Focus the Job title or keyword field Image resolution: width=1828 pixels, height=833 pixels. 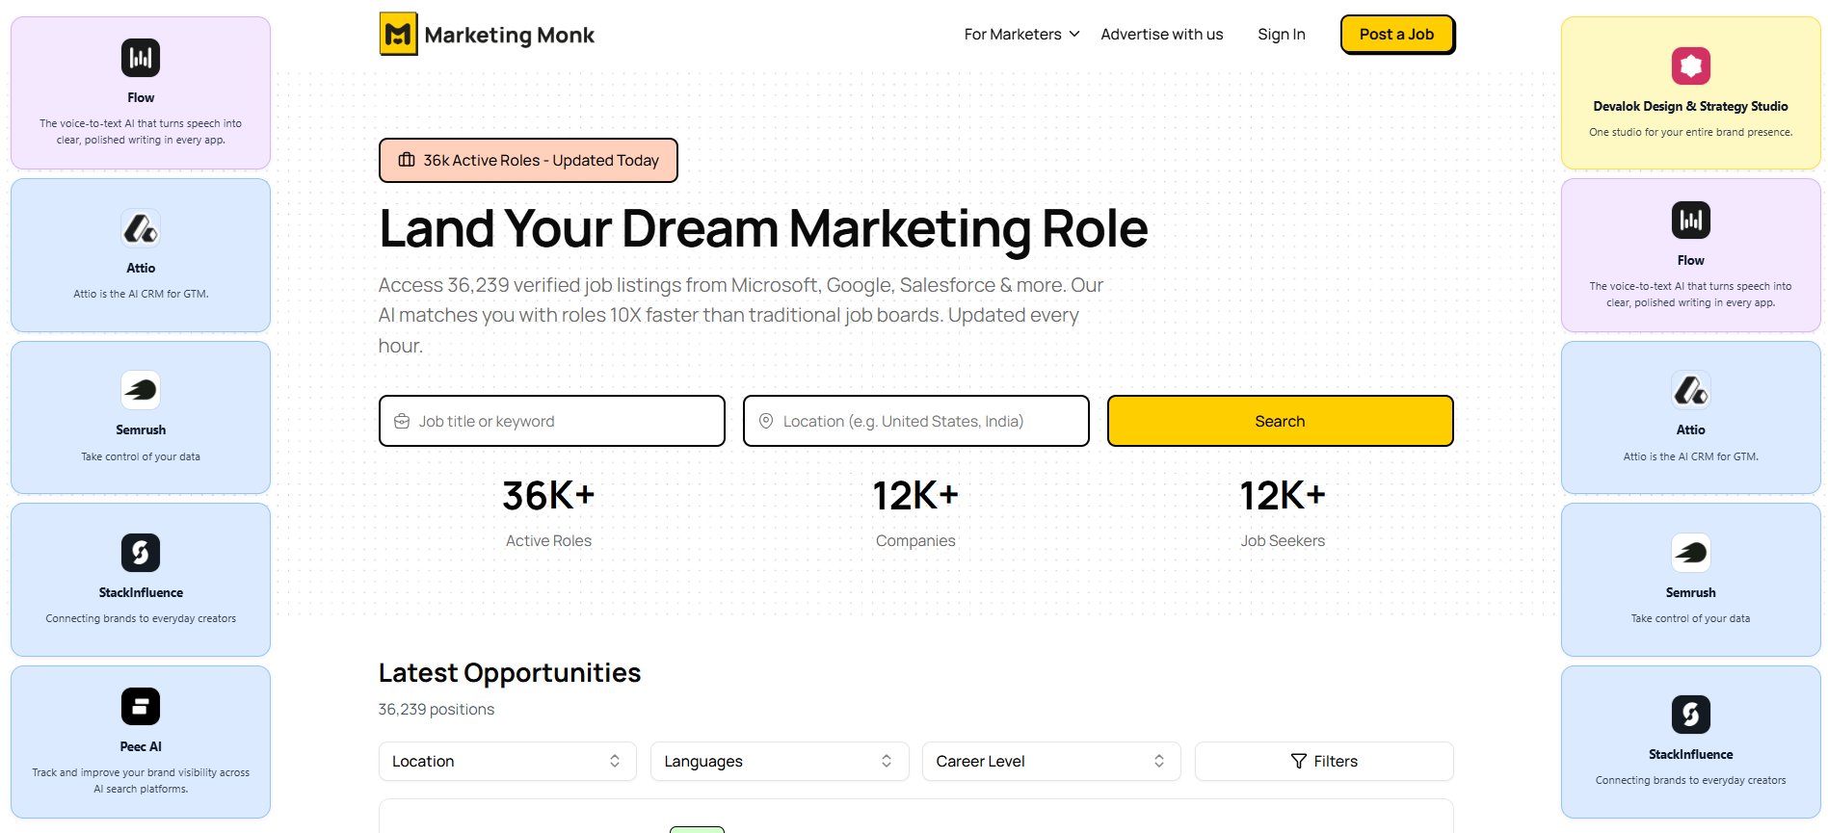[x=551, y=421]
